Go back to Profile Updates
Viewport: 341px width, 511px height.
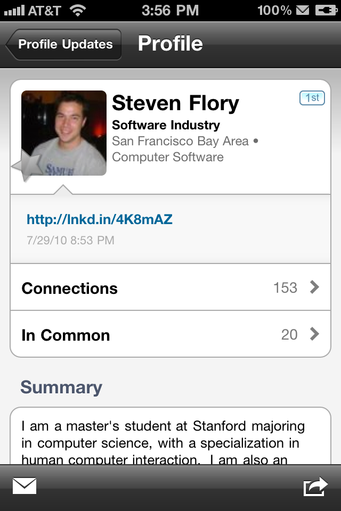coord(64,44)
